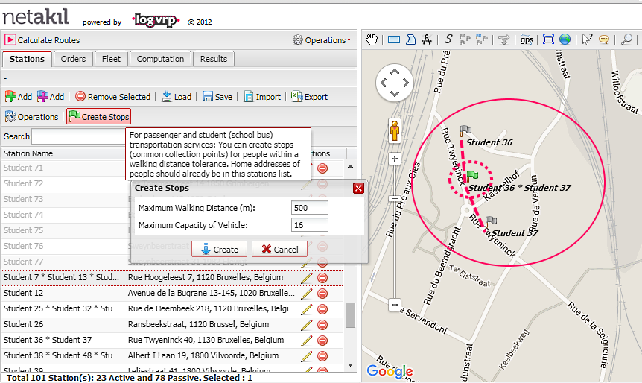The height and width of the screenshot is (383, 642).
Task: Zoom in the map with the plus button
Action: 394,159
